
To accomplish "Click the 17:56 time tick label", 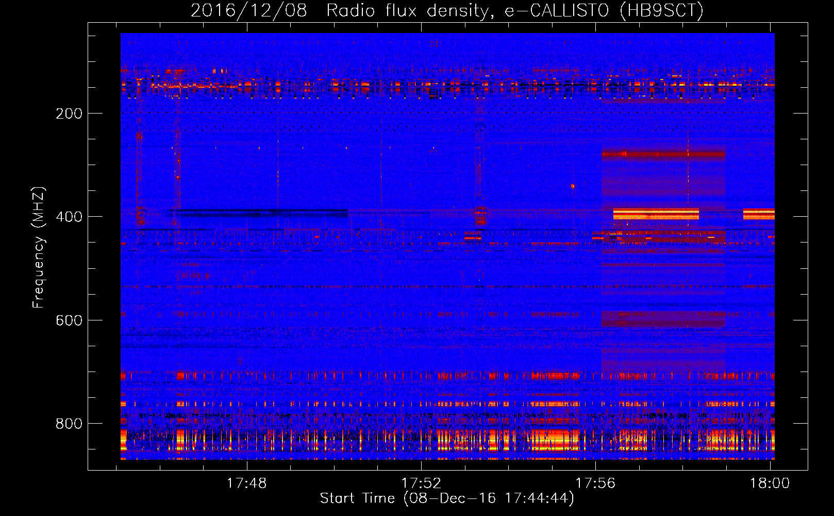I will click(595, 483).
